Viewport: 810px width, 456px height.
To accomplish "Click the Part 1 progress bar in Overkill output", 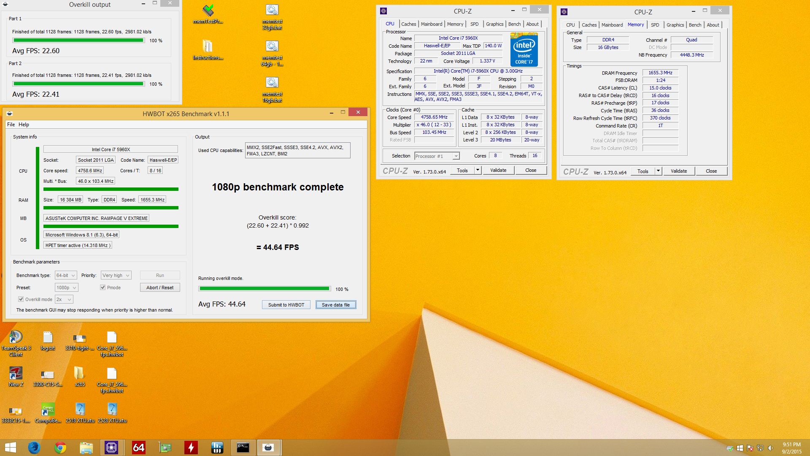I will (x=78, y=41).
